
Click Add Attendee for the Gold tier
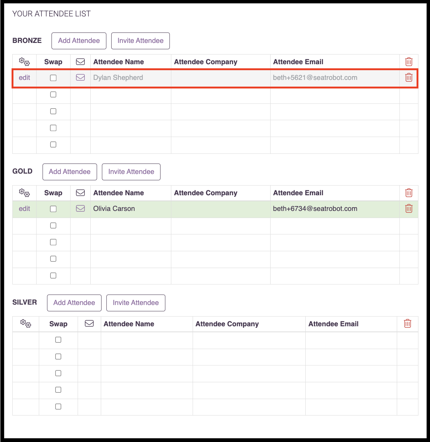pos(69,172)
